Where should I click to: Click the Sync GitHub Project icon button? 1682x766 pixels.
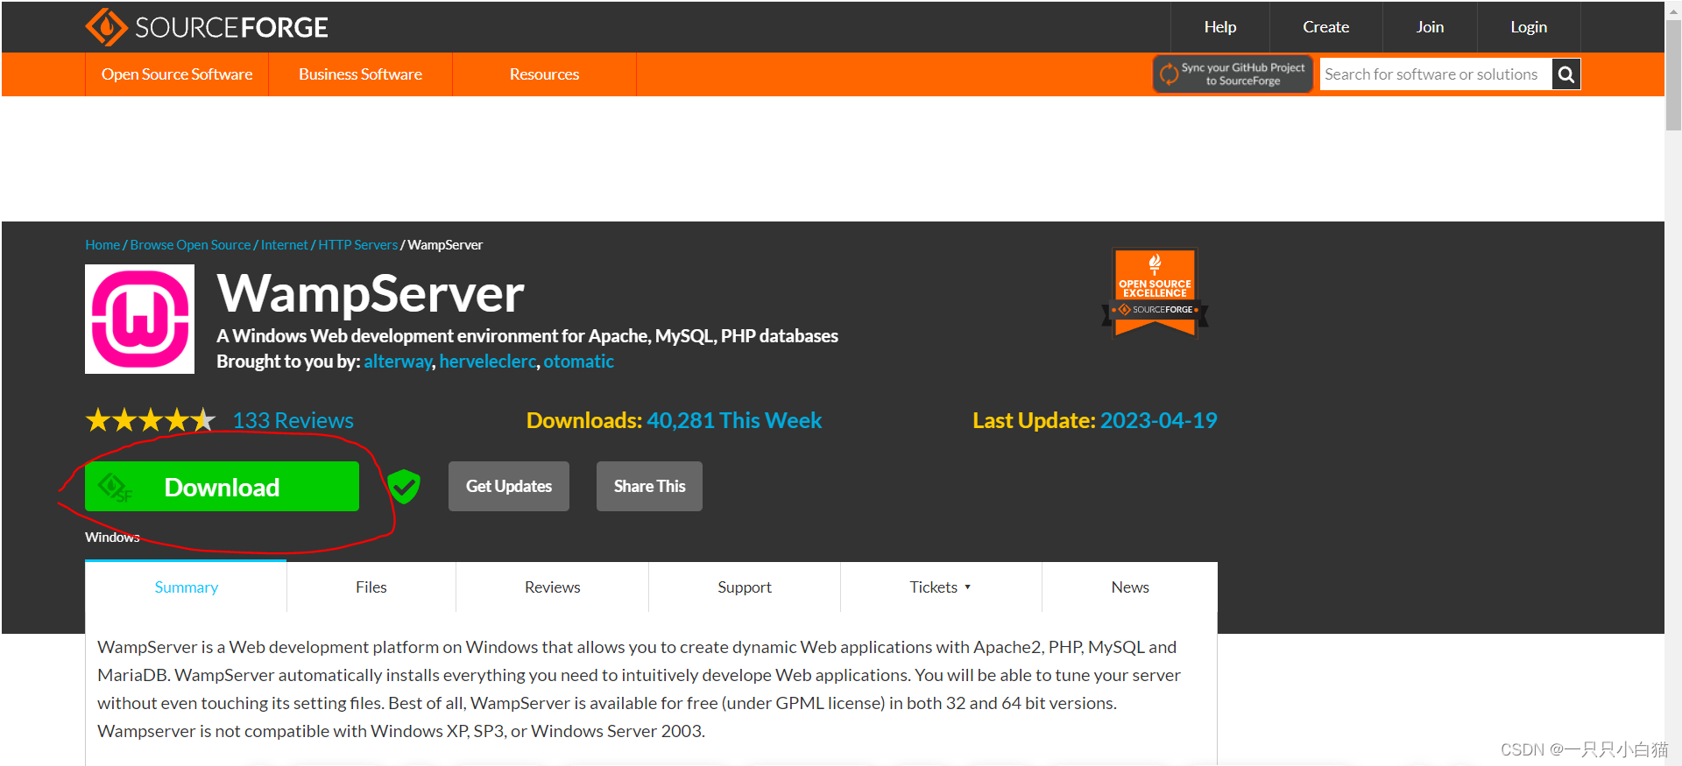pyautogui.click(x=1233, y=74)
